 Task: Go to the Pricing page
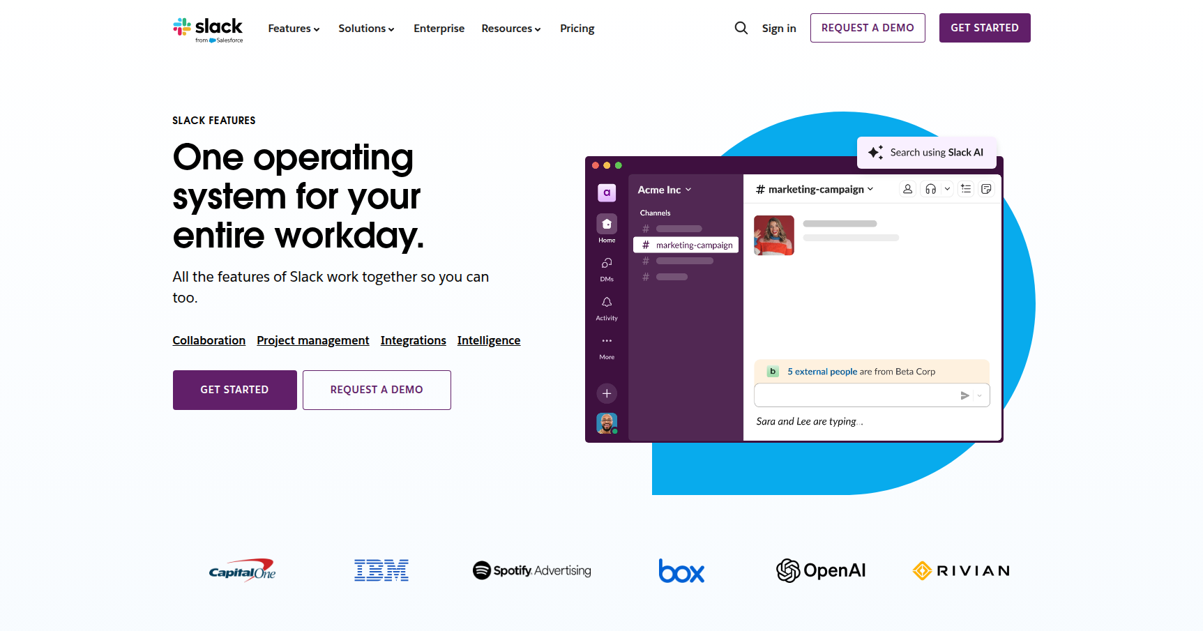(577, 29)
